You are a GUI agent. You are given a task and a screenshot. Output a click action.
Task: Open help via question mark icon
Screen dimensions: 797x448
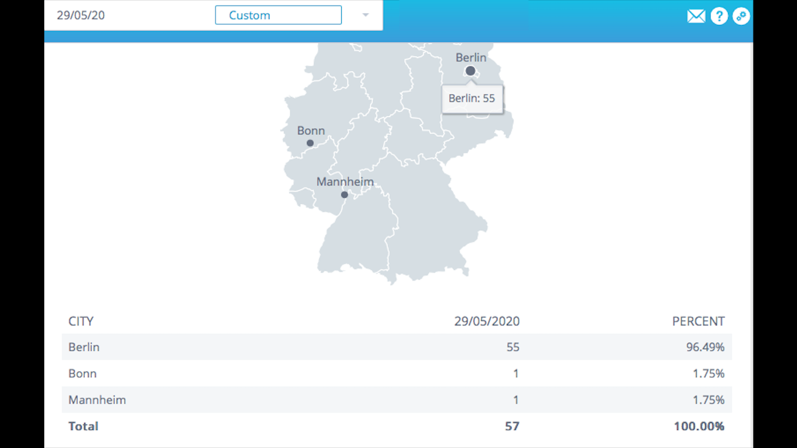(719, 16)
